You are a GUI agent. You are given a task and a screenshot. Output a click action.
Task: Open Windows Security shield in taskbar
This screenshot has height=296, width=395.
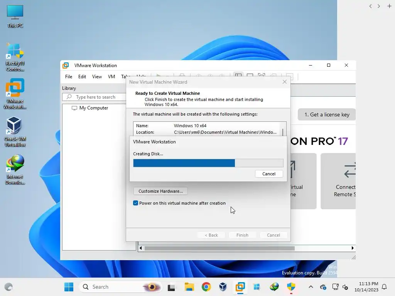pyautogui.click(x=291, y=287)
